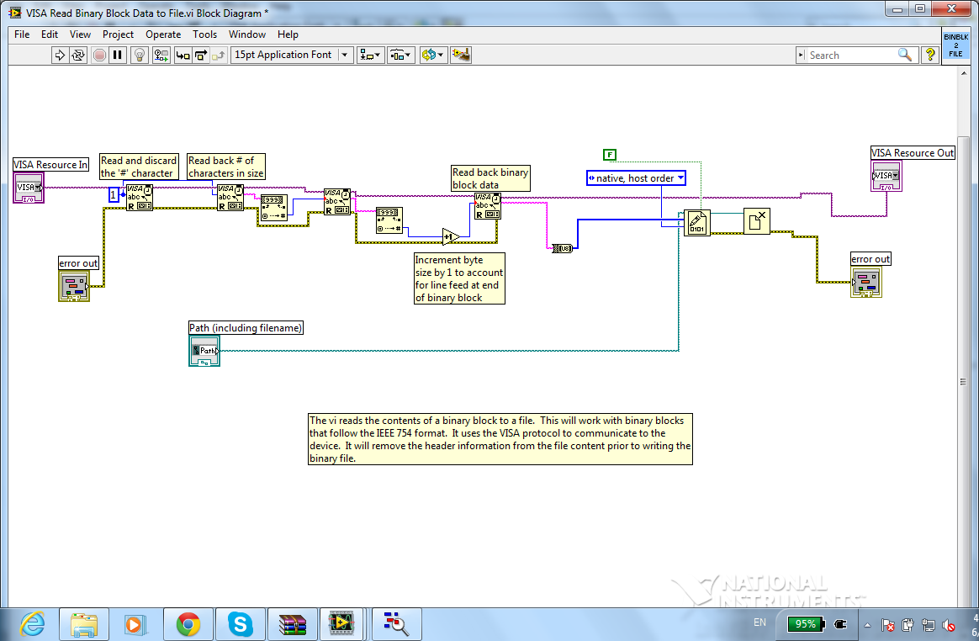The image size is (979, 641).
Task: Click the BINBLK 2 FILE VI icon
Action: click(956, 45)
